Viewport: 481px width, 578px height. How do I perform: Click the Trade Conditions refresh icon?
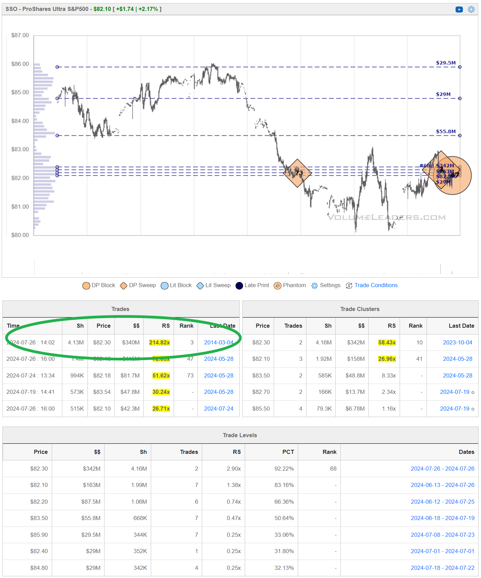(x=349, y=285)
